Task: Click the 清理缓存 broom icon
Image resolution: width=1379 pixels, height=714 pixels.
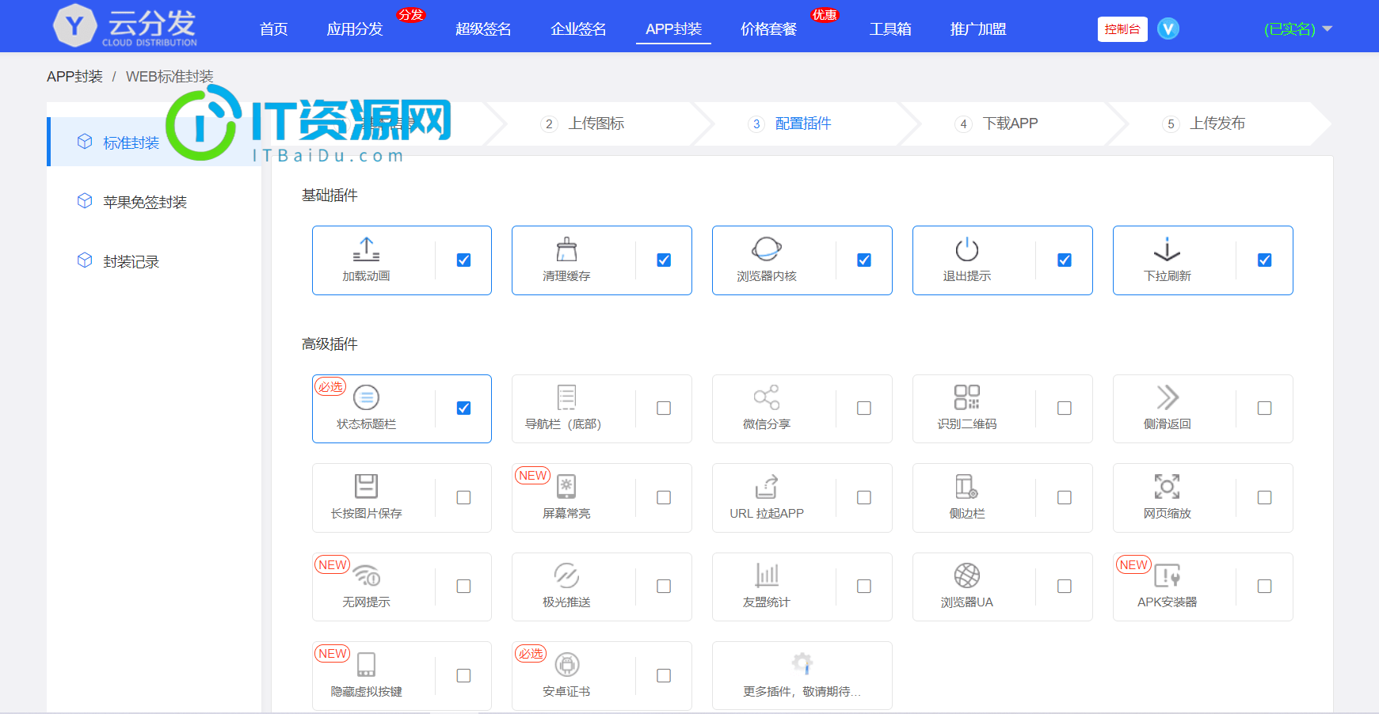Action: 566,249
